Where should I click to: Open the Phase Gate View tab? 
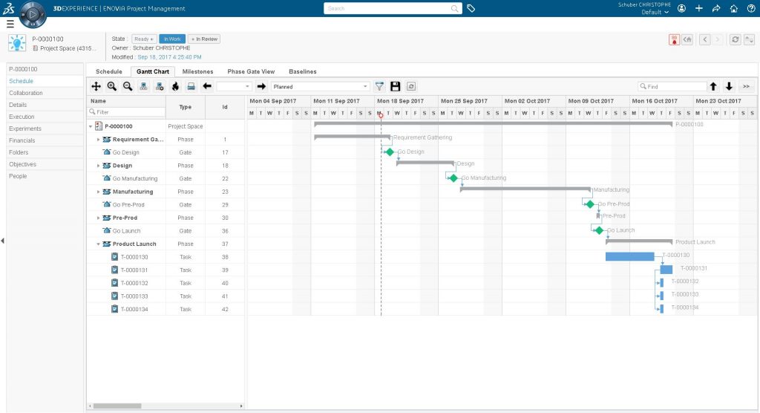251,71
